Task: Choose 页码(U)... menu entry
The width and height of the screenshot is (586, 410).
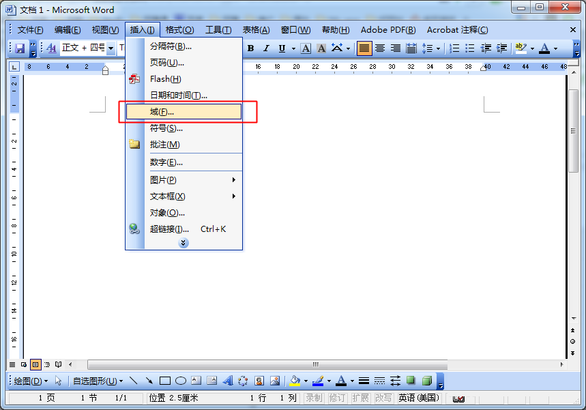Action: pyautogui.click(x=184, y=63)
